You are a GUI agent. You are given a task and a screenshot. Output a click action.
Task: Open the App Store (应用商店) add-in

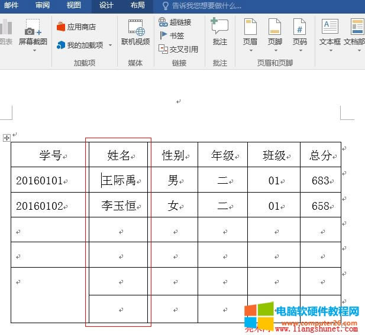point(76,27)
